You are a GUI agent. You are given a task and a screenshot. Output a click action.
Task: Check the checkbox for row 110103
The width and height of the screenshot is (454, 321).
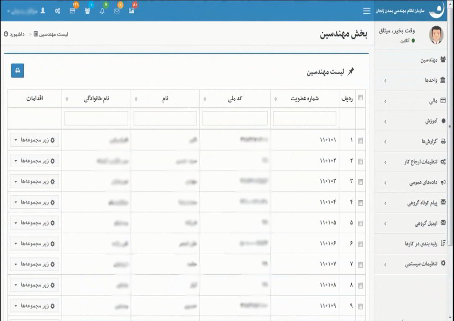click(360, 182)
